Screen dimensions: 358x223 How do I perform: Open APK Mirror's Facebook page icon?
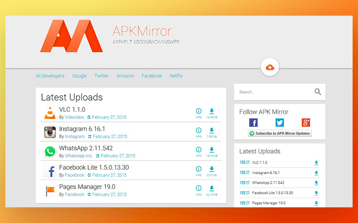[x=253, y=122]
